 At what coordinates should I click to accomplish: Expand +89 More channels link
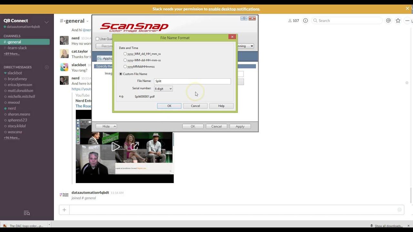pos(12,54)
